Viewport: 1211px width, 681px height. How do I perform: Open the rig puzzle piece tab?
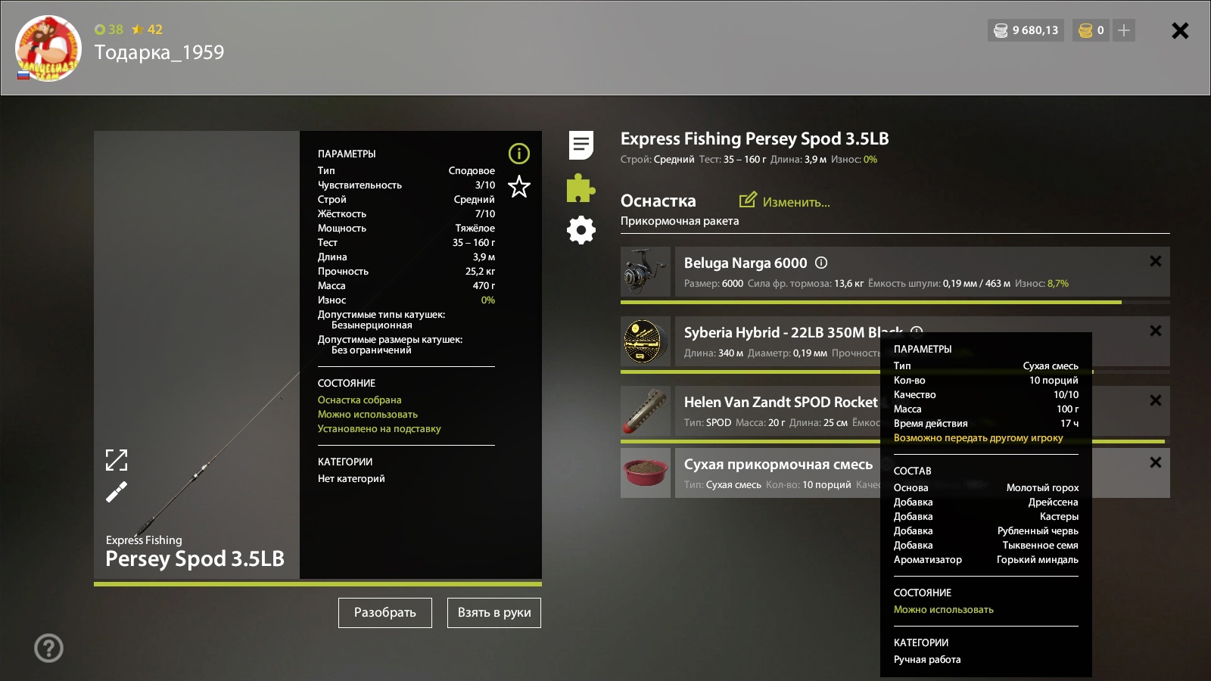tap(581, 188)
